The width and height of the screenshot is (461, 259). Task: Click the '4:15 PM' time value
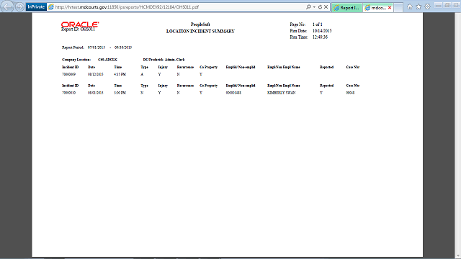point(120,75)
